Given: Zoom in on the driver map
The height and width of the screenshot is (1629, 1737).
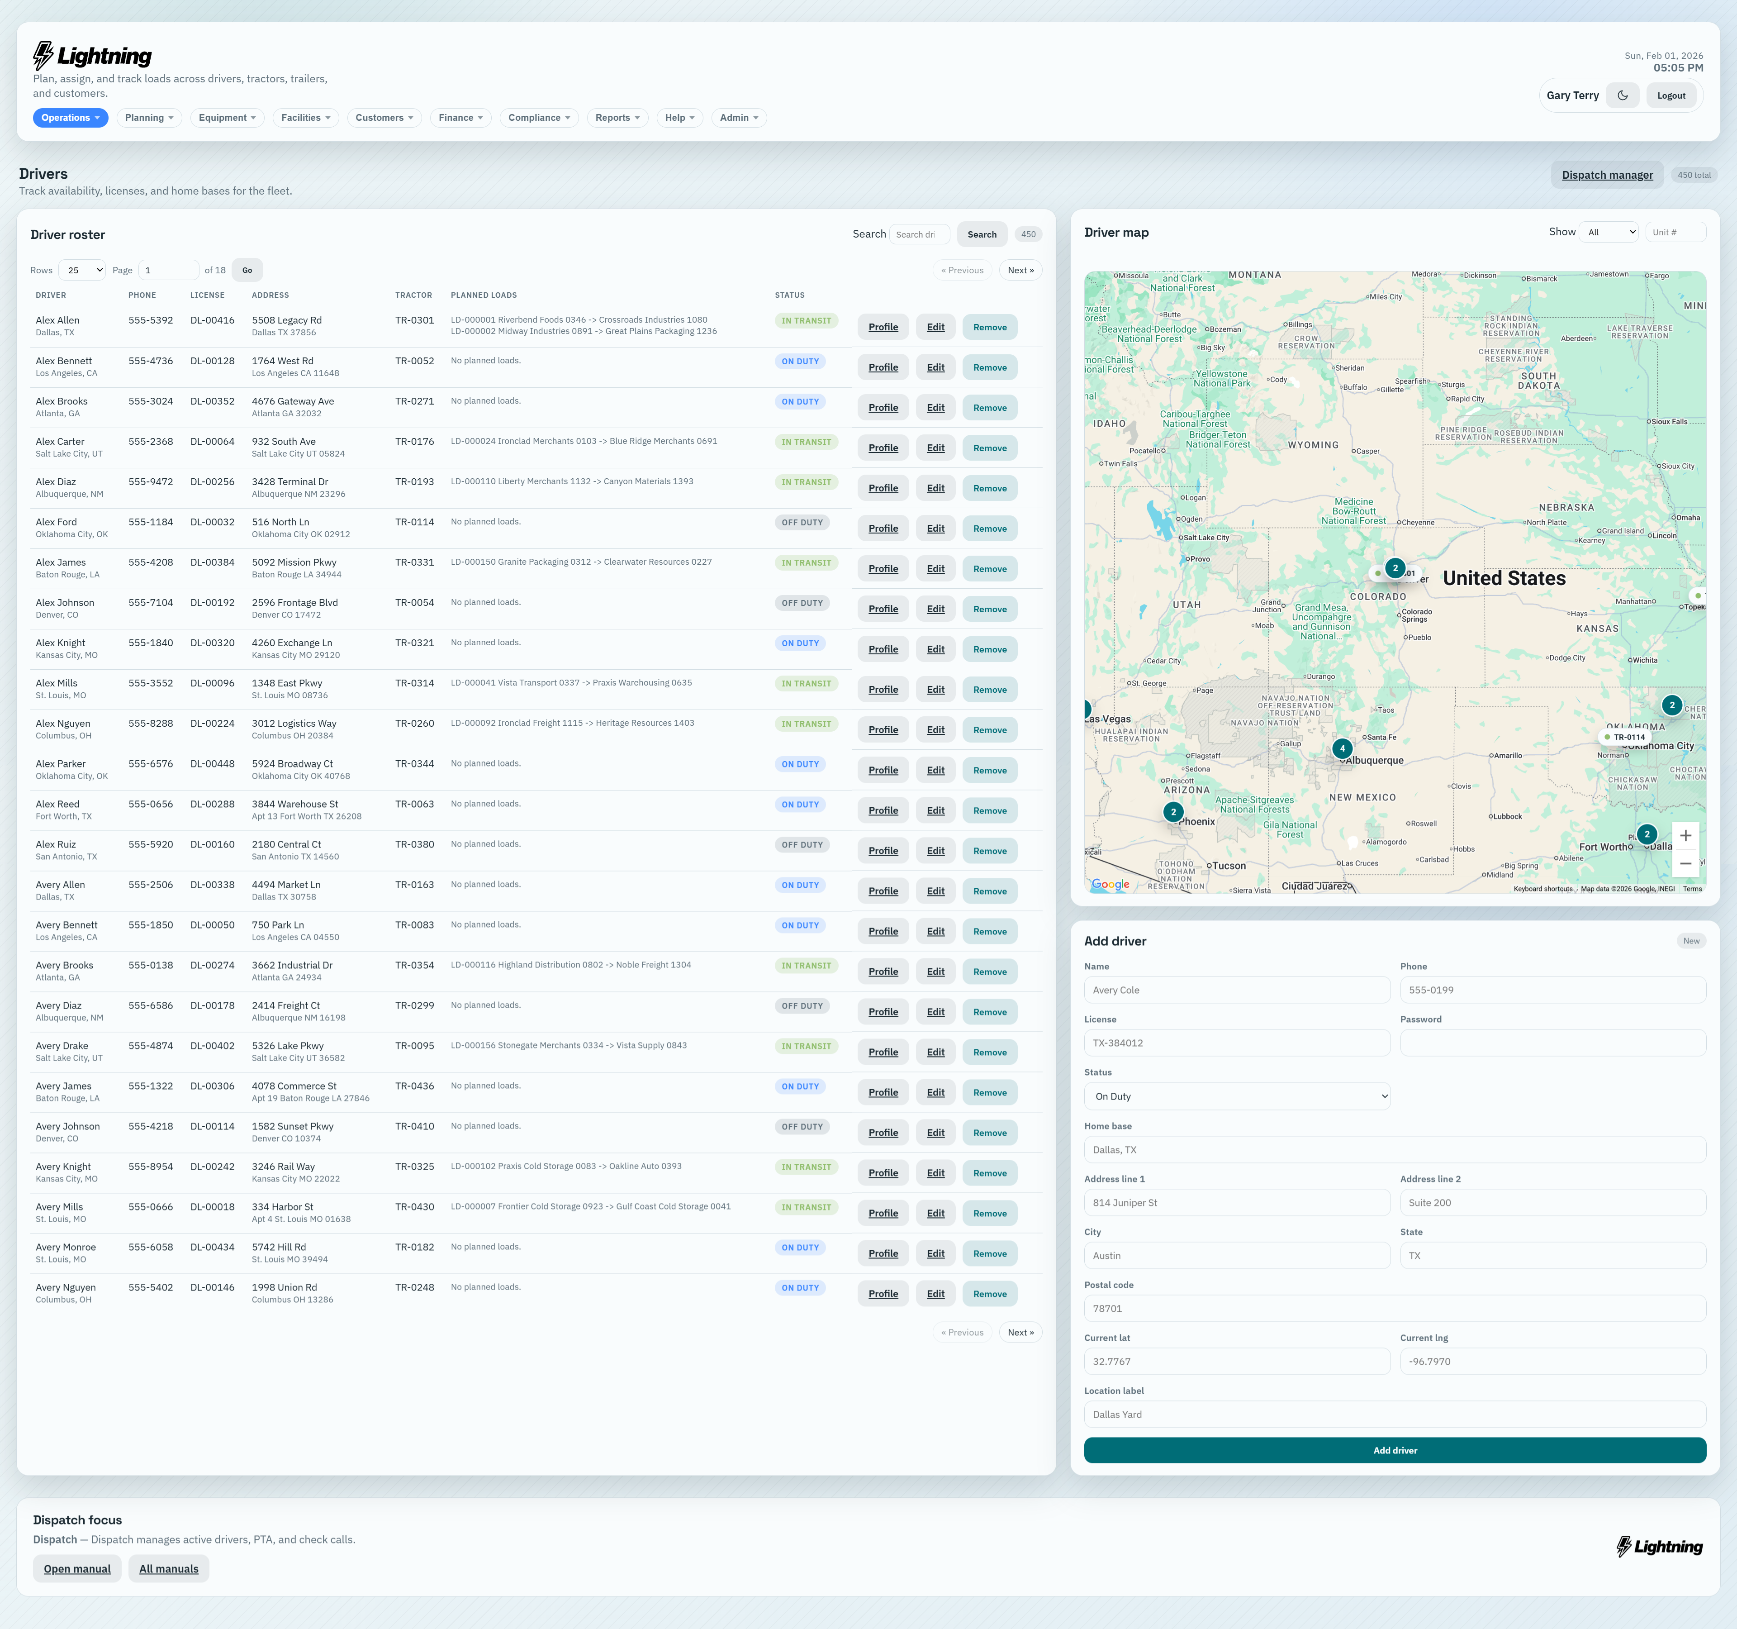Looking at the screenshot, I should [x=1685, y=835].
